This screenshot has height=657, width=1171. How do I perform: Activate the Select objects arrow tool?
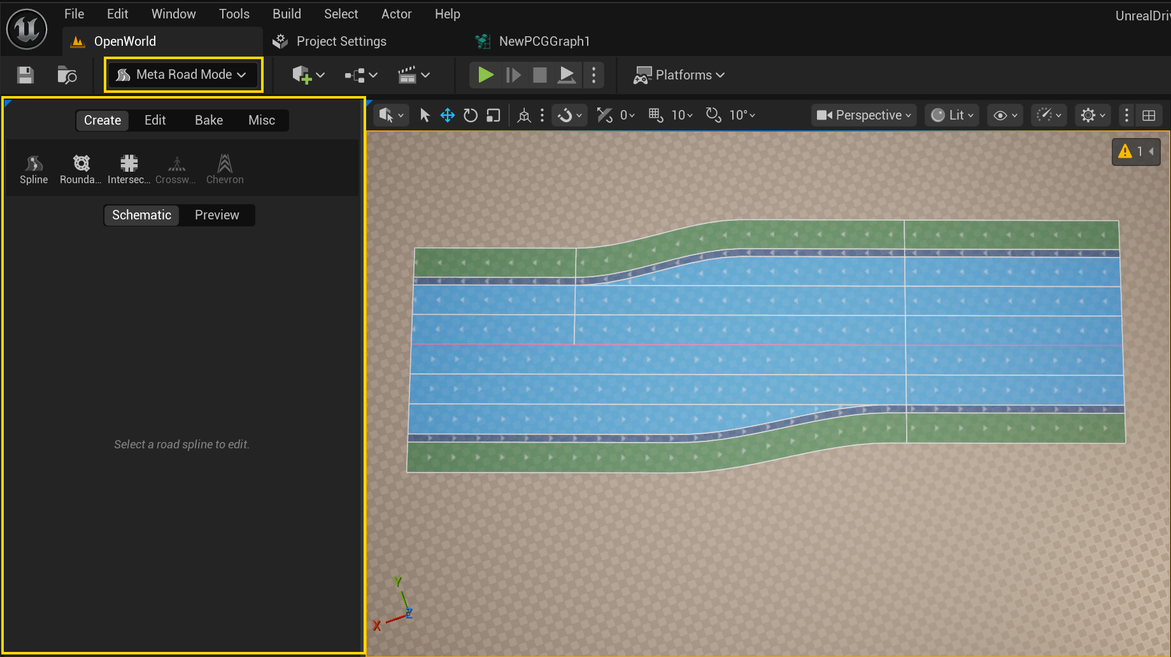tap(425, 115)
